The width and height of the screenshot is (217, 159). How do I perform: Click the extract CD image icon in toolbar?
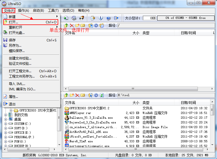[x=66, y=18]
